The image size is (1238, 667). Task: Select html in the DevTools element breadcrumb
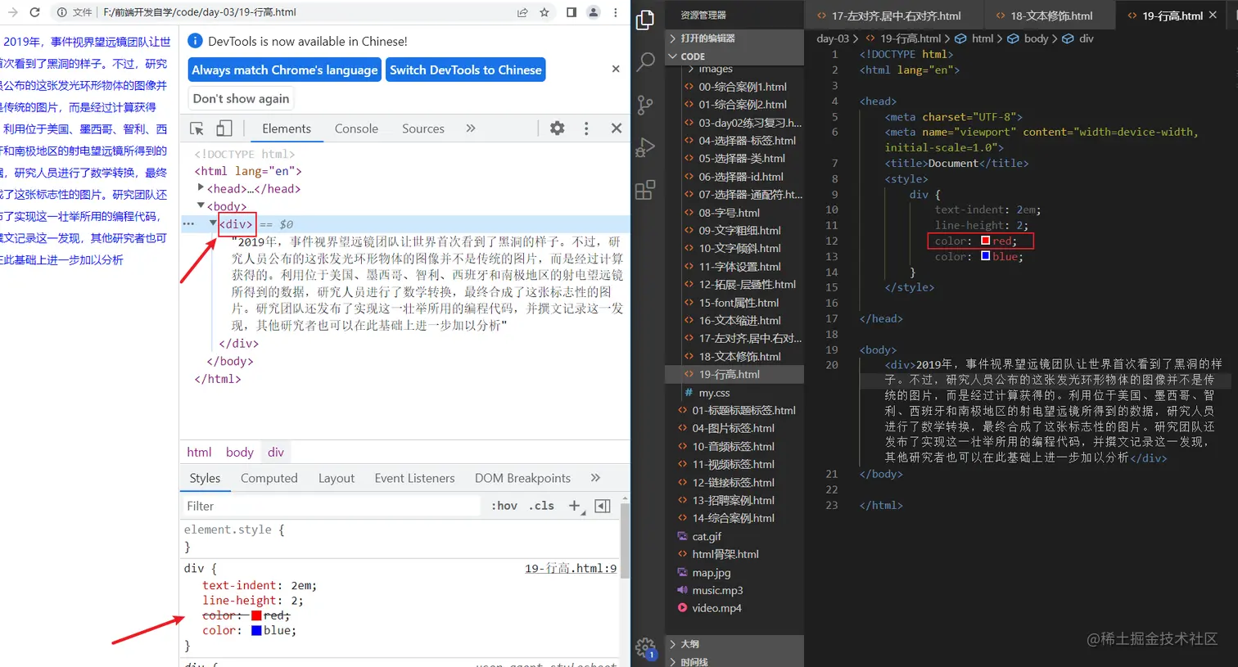pos(199,452)
